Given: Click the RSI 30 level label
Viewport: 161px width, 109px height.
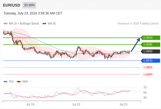Looking at the screenshot, I should [145, 98].
